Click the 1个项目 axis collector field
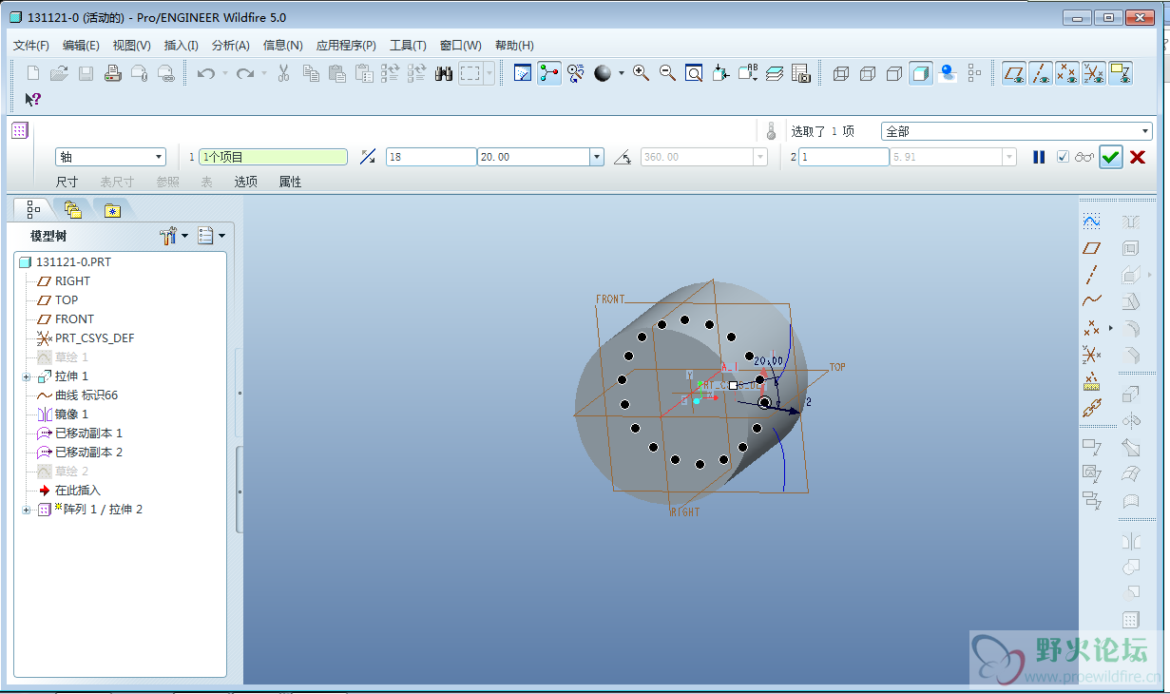Viewport: 1170px width, 694px height. coord(273,157)
